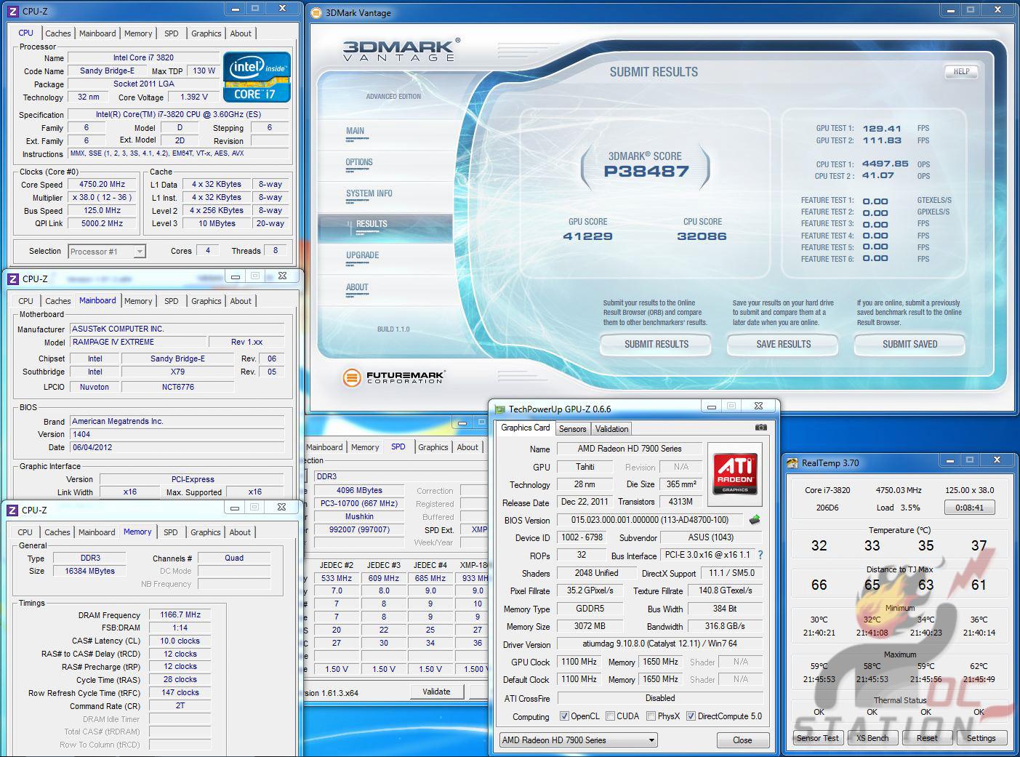Screen dimensions: 1020x757
Task: Open UPGRADE in 3DMark Vantage sidebar
Action: coord(362,256)
